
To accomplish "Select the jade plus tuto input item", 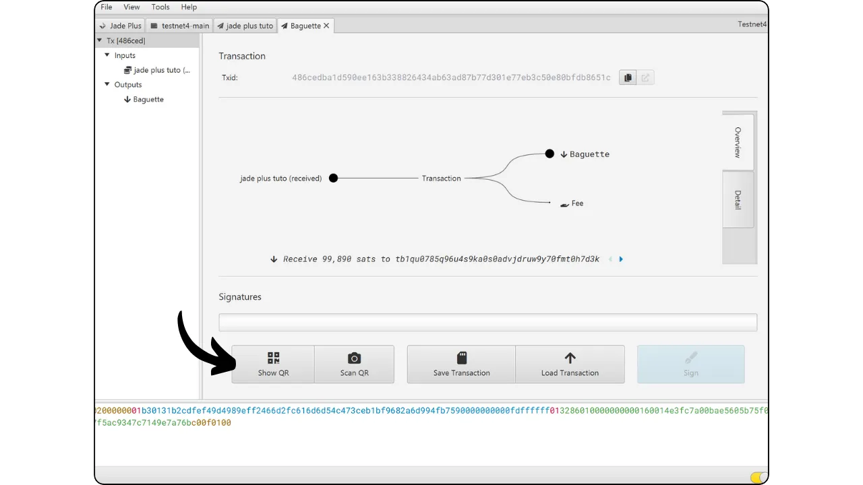I will (x=160, y=70).
